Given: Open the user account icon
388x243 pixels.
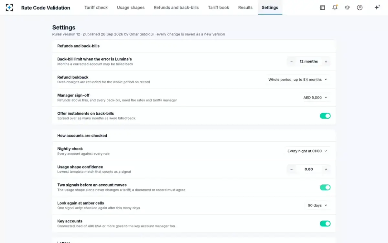Looking at the screenshot, I should pos(360,7).
